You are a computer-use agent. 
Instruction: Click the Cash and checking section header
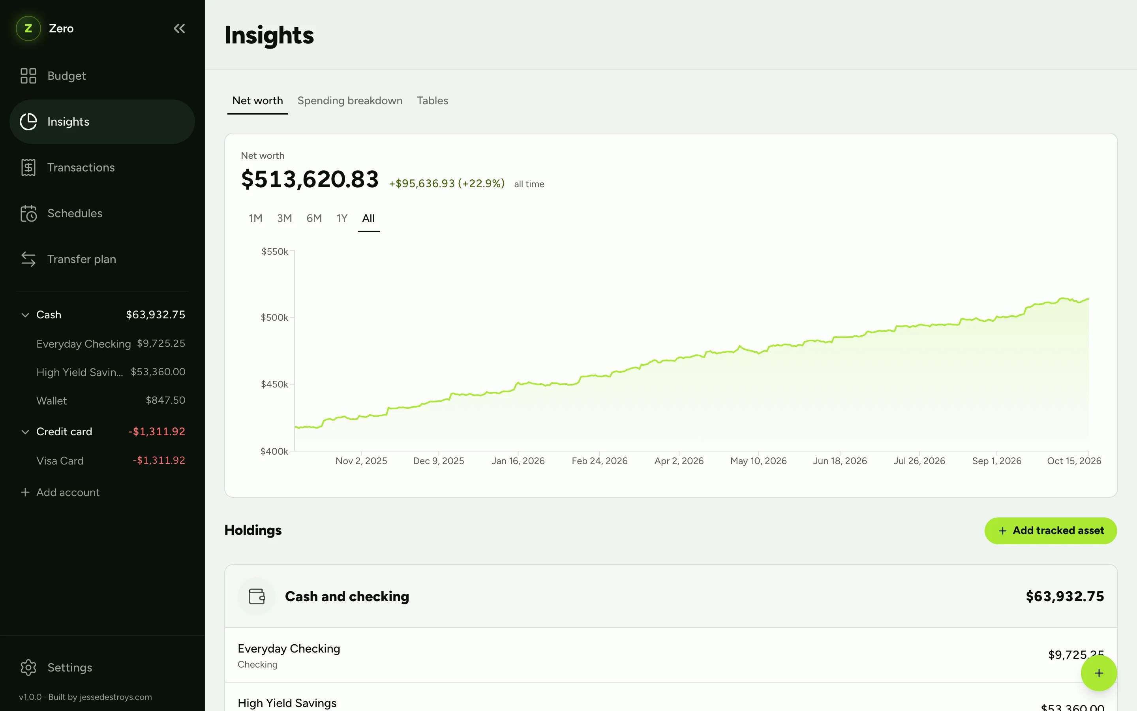pyautogui.click(x=671, y=596)
